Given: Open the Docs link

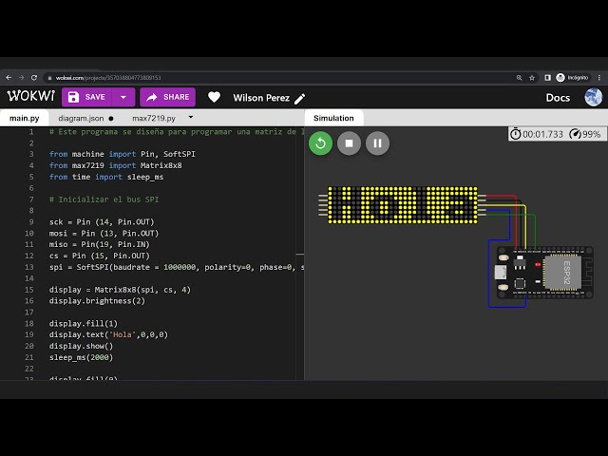Looking at the screenshot, I should (x=558, y=98).
